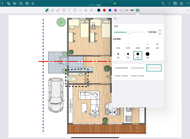The width and height of the screenshot is (190, 139).
Task: Open the layers panel icon
Action: [x=27, y=3]
